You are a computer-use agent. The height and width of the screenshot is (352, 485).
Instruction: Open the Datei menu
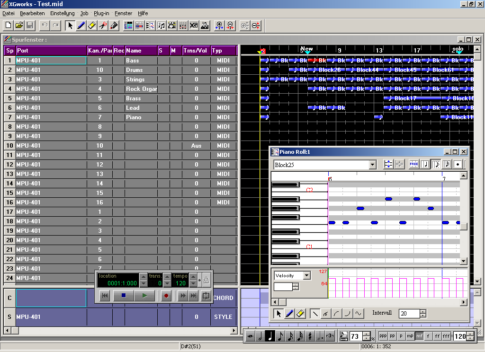click(x=9, y=13)
